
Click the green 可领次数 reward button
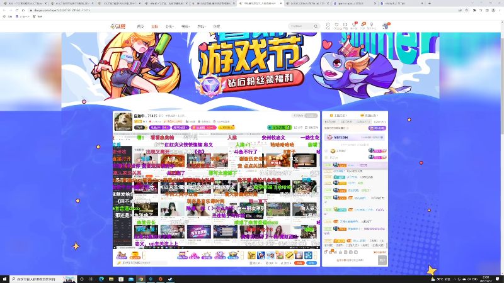(279, 128)
